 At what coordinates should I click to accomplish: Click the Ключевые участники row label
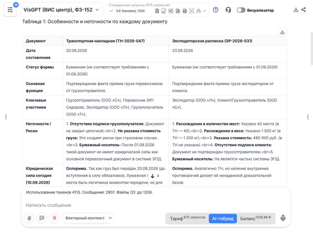(36, 104)
